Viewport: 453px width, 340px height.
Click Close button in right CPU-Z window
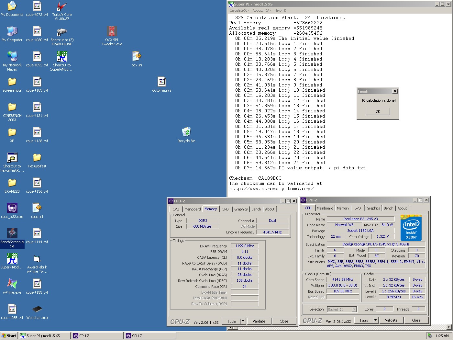pos(416,320)
